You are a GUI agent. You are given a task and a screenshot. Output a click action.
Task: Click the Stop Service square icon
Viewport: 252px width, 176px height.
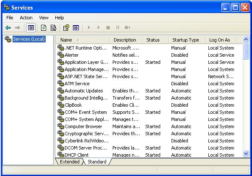(108, 28)
